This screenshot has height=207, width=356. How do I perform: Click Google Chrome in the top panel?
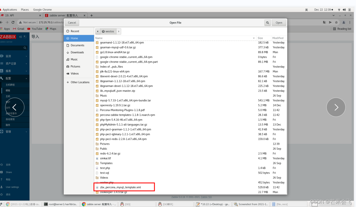(42, 10)
